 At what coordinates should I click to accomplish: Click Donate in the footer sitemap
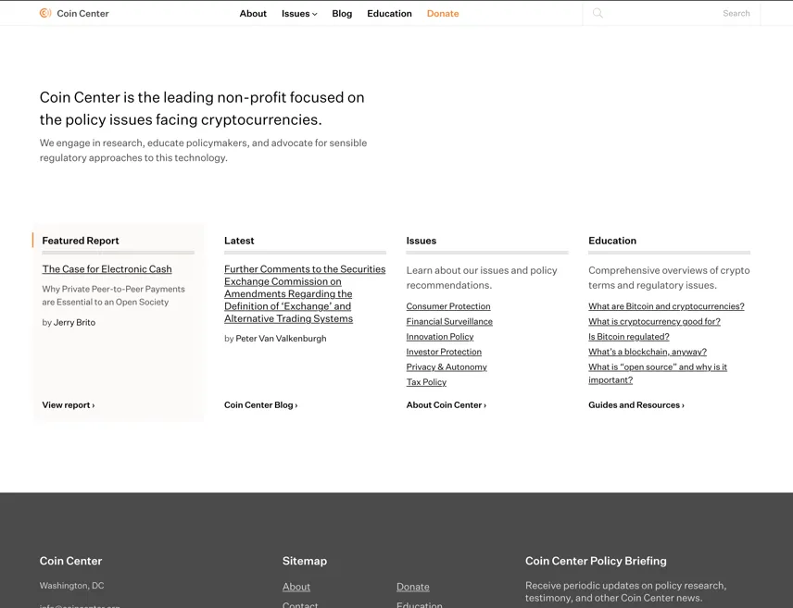412,587
